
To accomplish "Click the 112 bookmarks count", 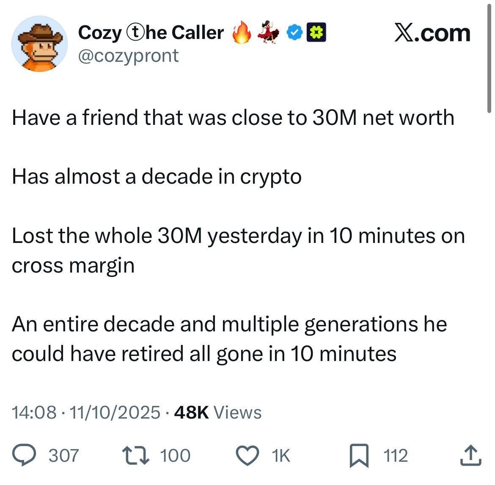I will coord(395,456).
